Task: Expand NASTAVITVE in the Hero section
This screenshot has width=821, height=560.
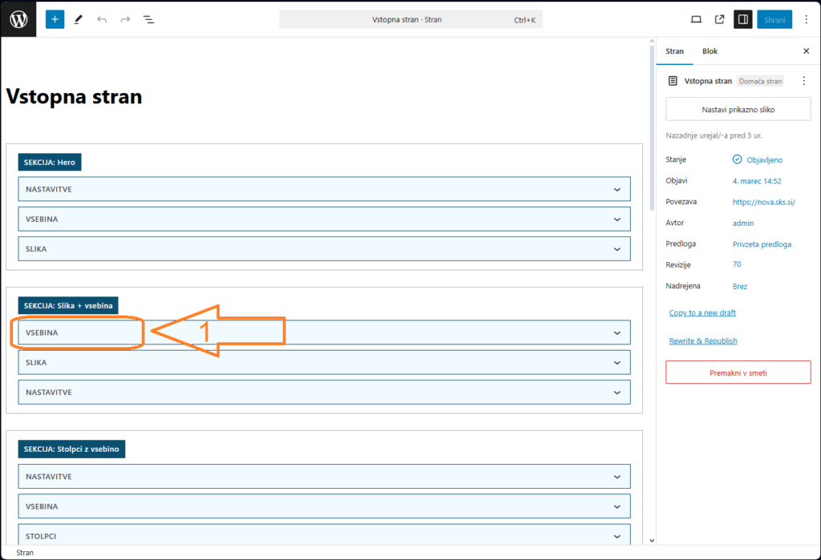Action: (x=324, y=189)
